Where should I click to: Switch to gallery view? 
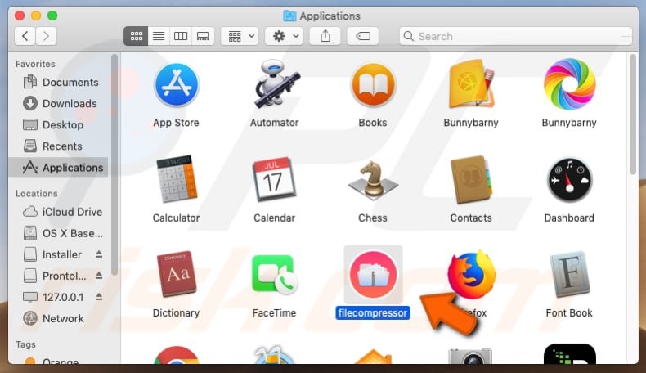point(203,36)
